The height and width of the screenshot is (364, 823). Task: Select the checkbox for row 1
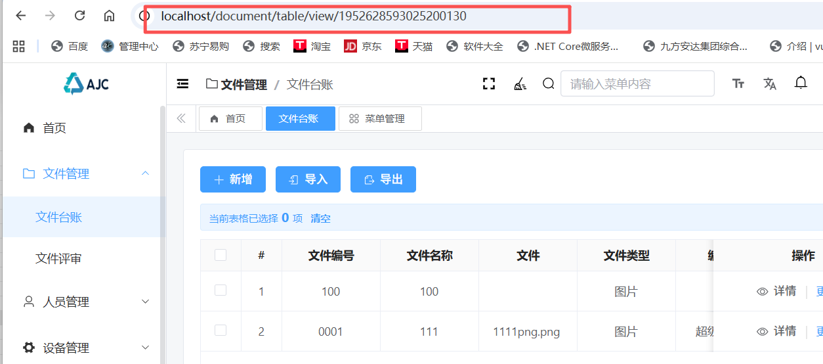tap(221, 290)
